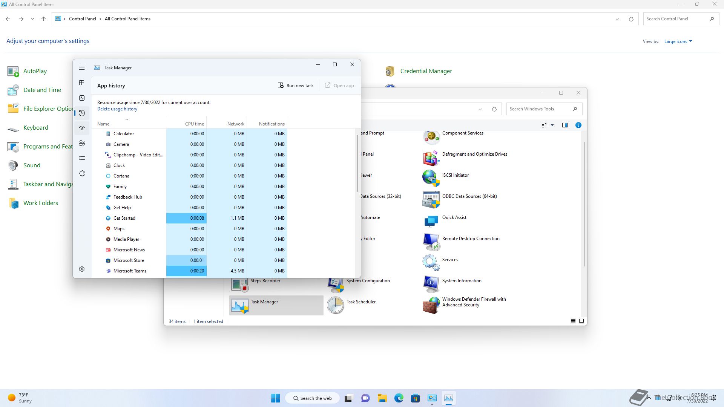The height and width of the screenshot is (407, 724).
Task: Select Calculator row in App history
Action: [189, 134]
